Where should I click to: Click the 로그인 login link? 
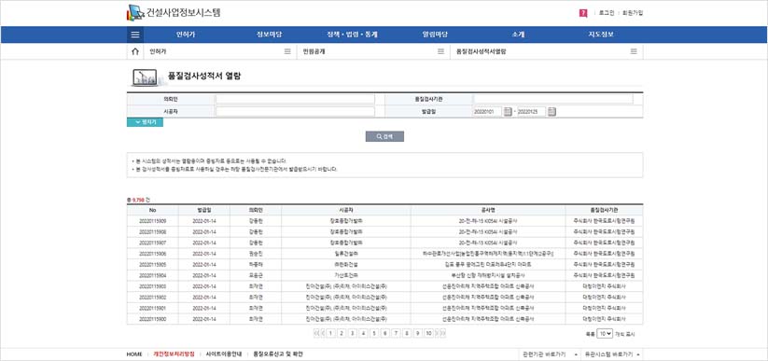(607, 13)
